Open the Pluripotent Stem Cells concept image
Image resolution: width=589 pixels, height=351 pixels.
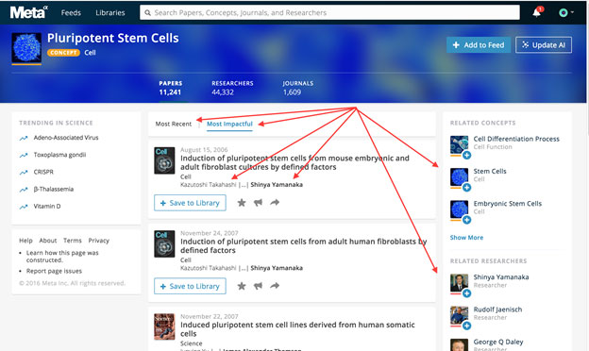pyautogui.click(x=26, y=48)
